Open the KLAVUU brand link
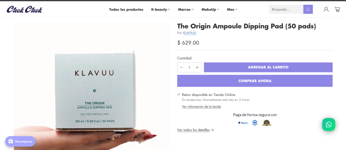346x150 pixels. 190,33
